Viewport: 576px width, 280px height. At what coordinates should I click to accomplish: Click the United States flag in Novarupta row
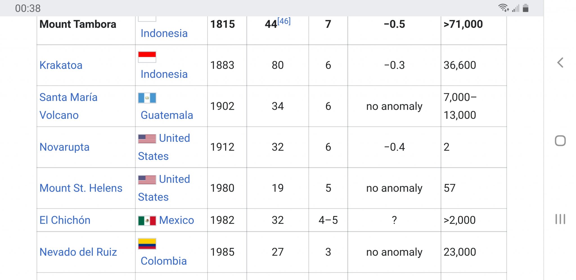pos(147,139)
